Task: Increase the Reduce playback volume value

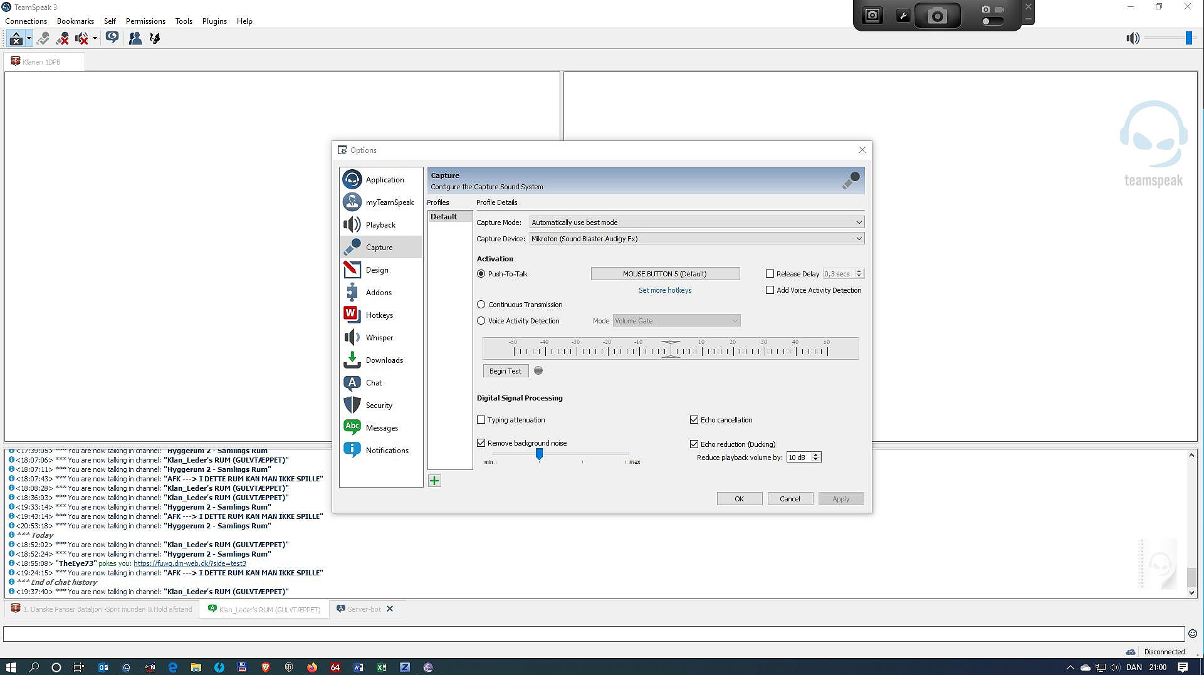Action: pyautogui.click(x=816, y=455)
